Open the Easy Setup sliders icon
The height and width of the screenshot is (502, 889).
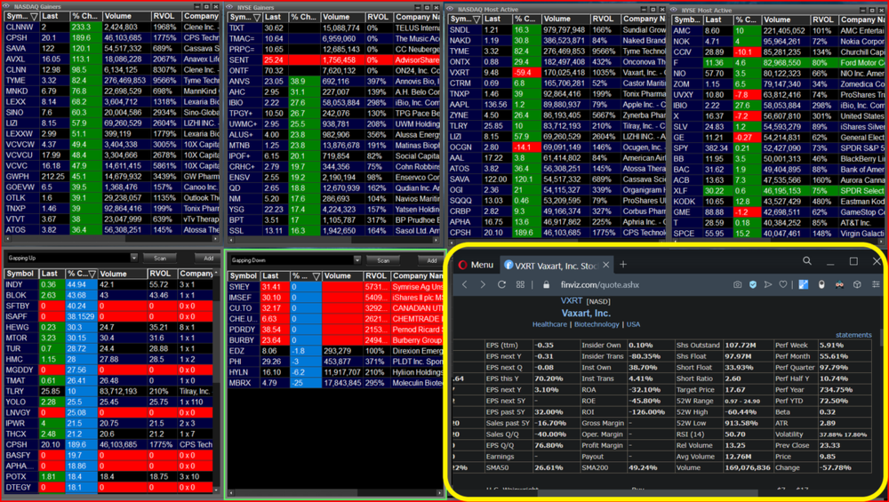pos(876,285)
